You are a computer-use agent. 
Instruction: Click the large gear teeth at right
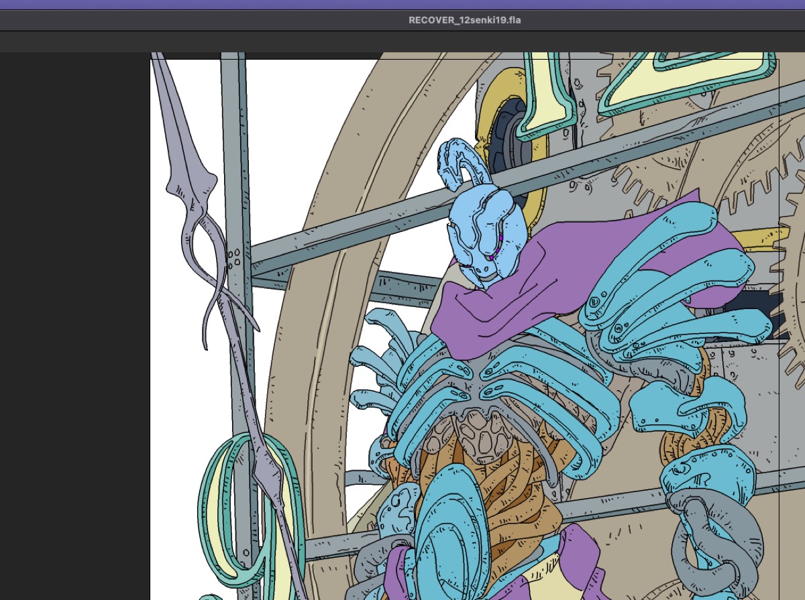[x=751, y=194]
